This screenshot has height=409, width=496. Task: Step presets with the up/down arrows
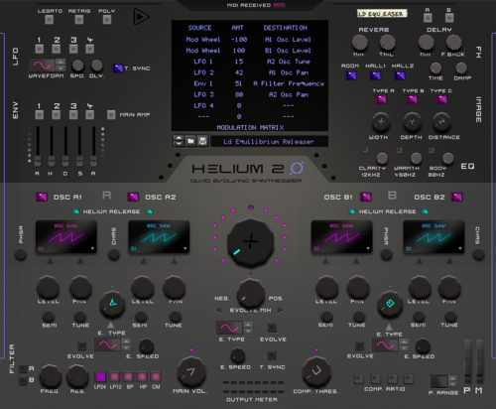click(x=179, y=141)
